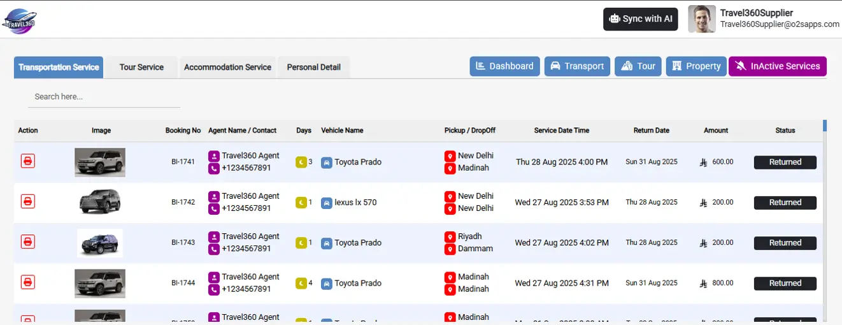
Task: Click booking number BI-1742
Action: click(x=183, y=202)
